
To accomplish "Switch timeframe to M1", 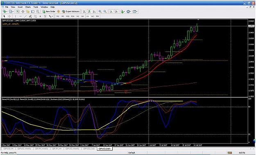I will point(58,16).
